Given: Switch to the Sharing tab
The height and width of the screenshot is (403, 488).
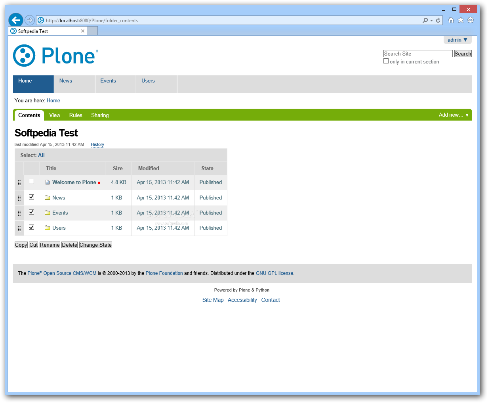Looking at the screenshot, I should point(100,115).
